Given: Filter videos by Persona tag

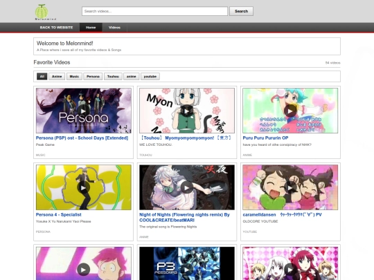Looking at the screenshot, I should pos(93,77).
